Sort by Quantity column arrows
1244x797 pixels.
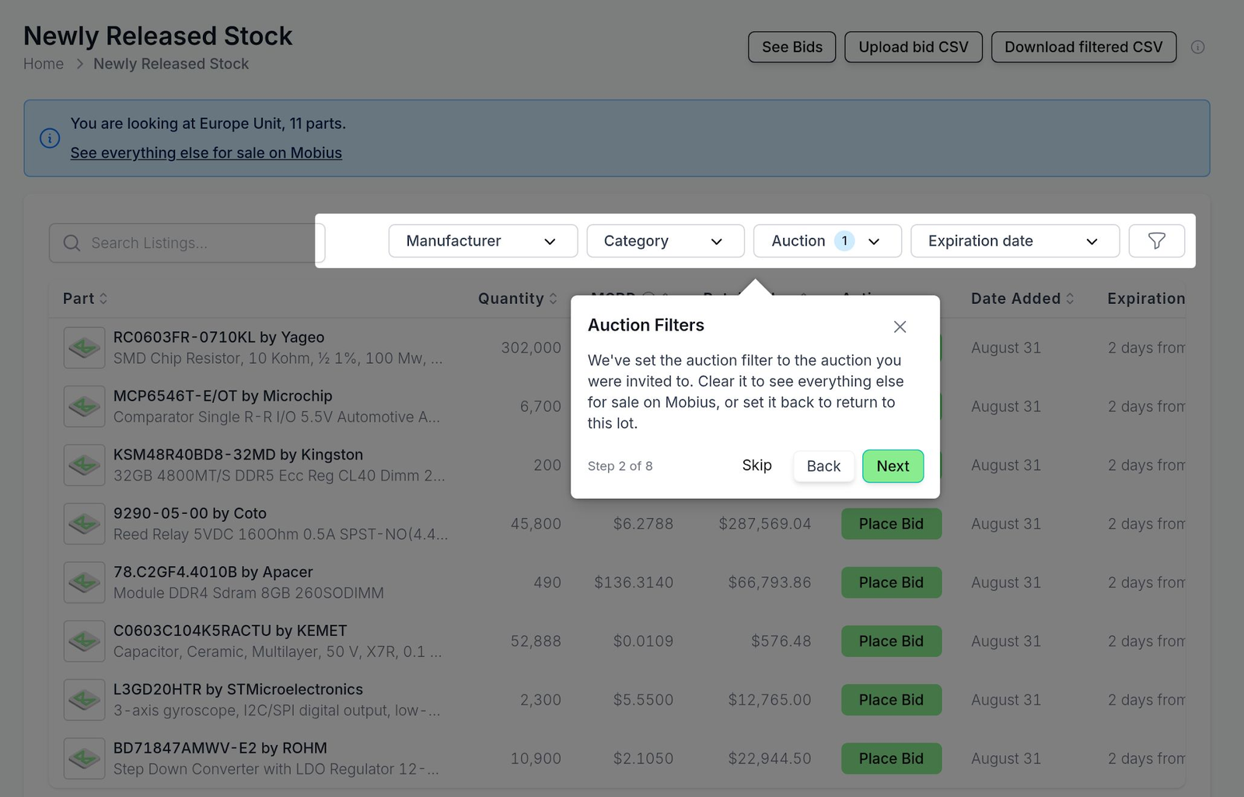[553, 299]
